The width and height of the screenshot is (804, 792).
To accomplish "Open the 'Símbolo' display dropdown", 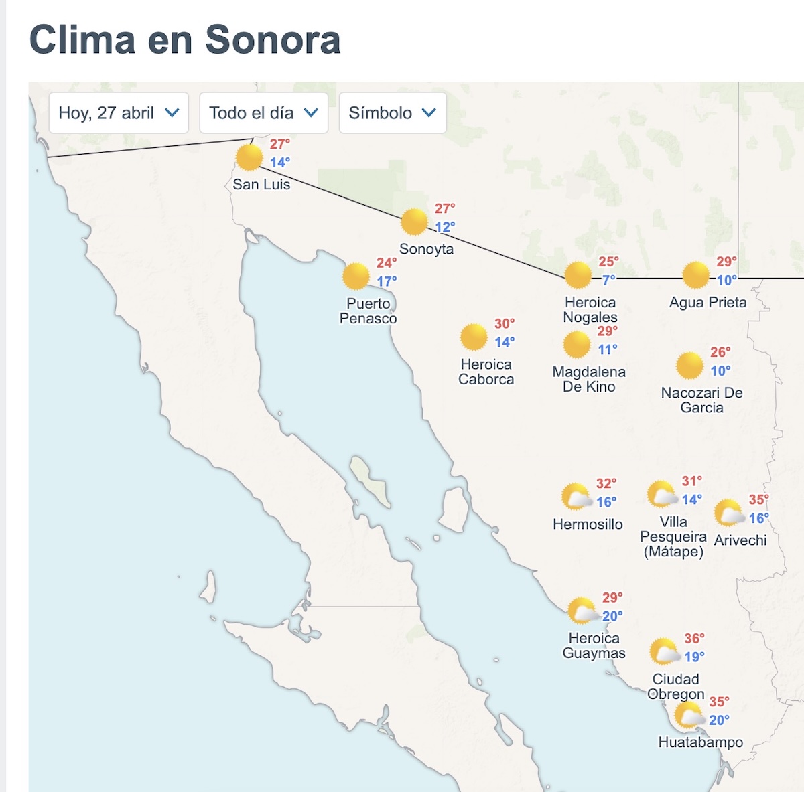I will point(392,113).
